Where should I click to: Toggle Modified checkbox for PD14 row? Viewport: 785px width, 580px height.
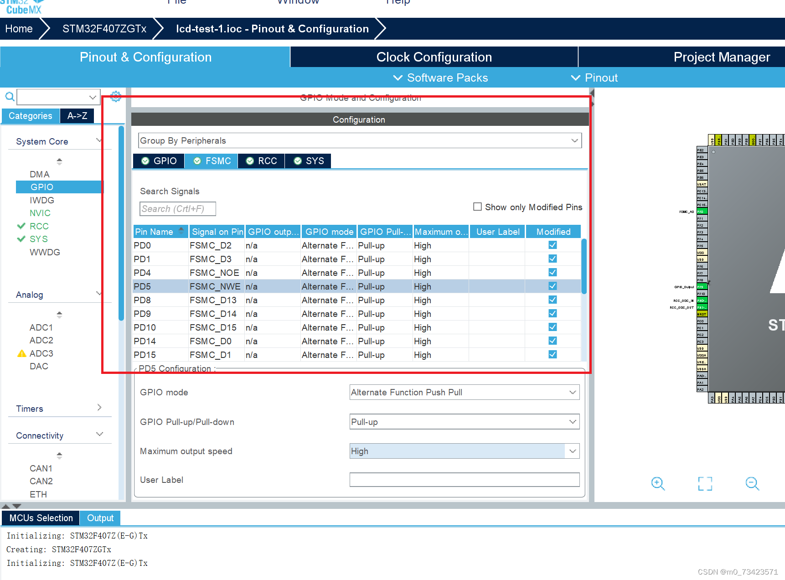click(553, 341)
